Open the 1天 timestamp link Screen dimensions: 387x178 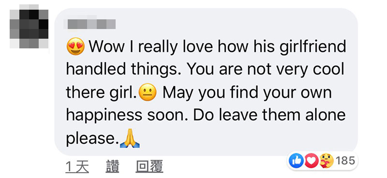(77, 166)
